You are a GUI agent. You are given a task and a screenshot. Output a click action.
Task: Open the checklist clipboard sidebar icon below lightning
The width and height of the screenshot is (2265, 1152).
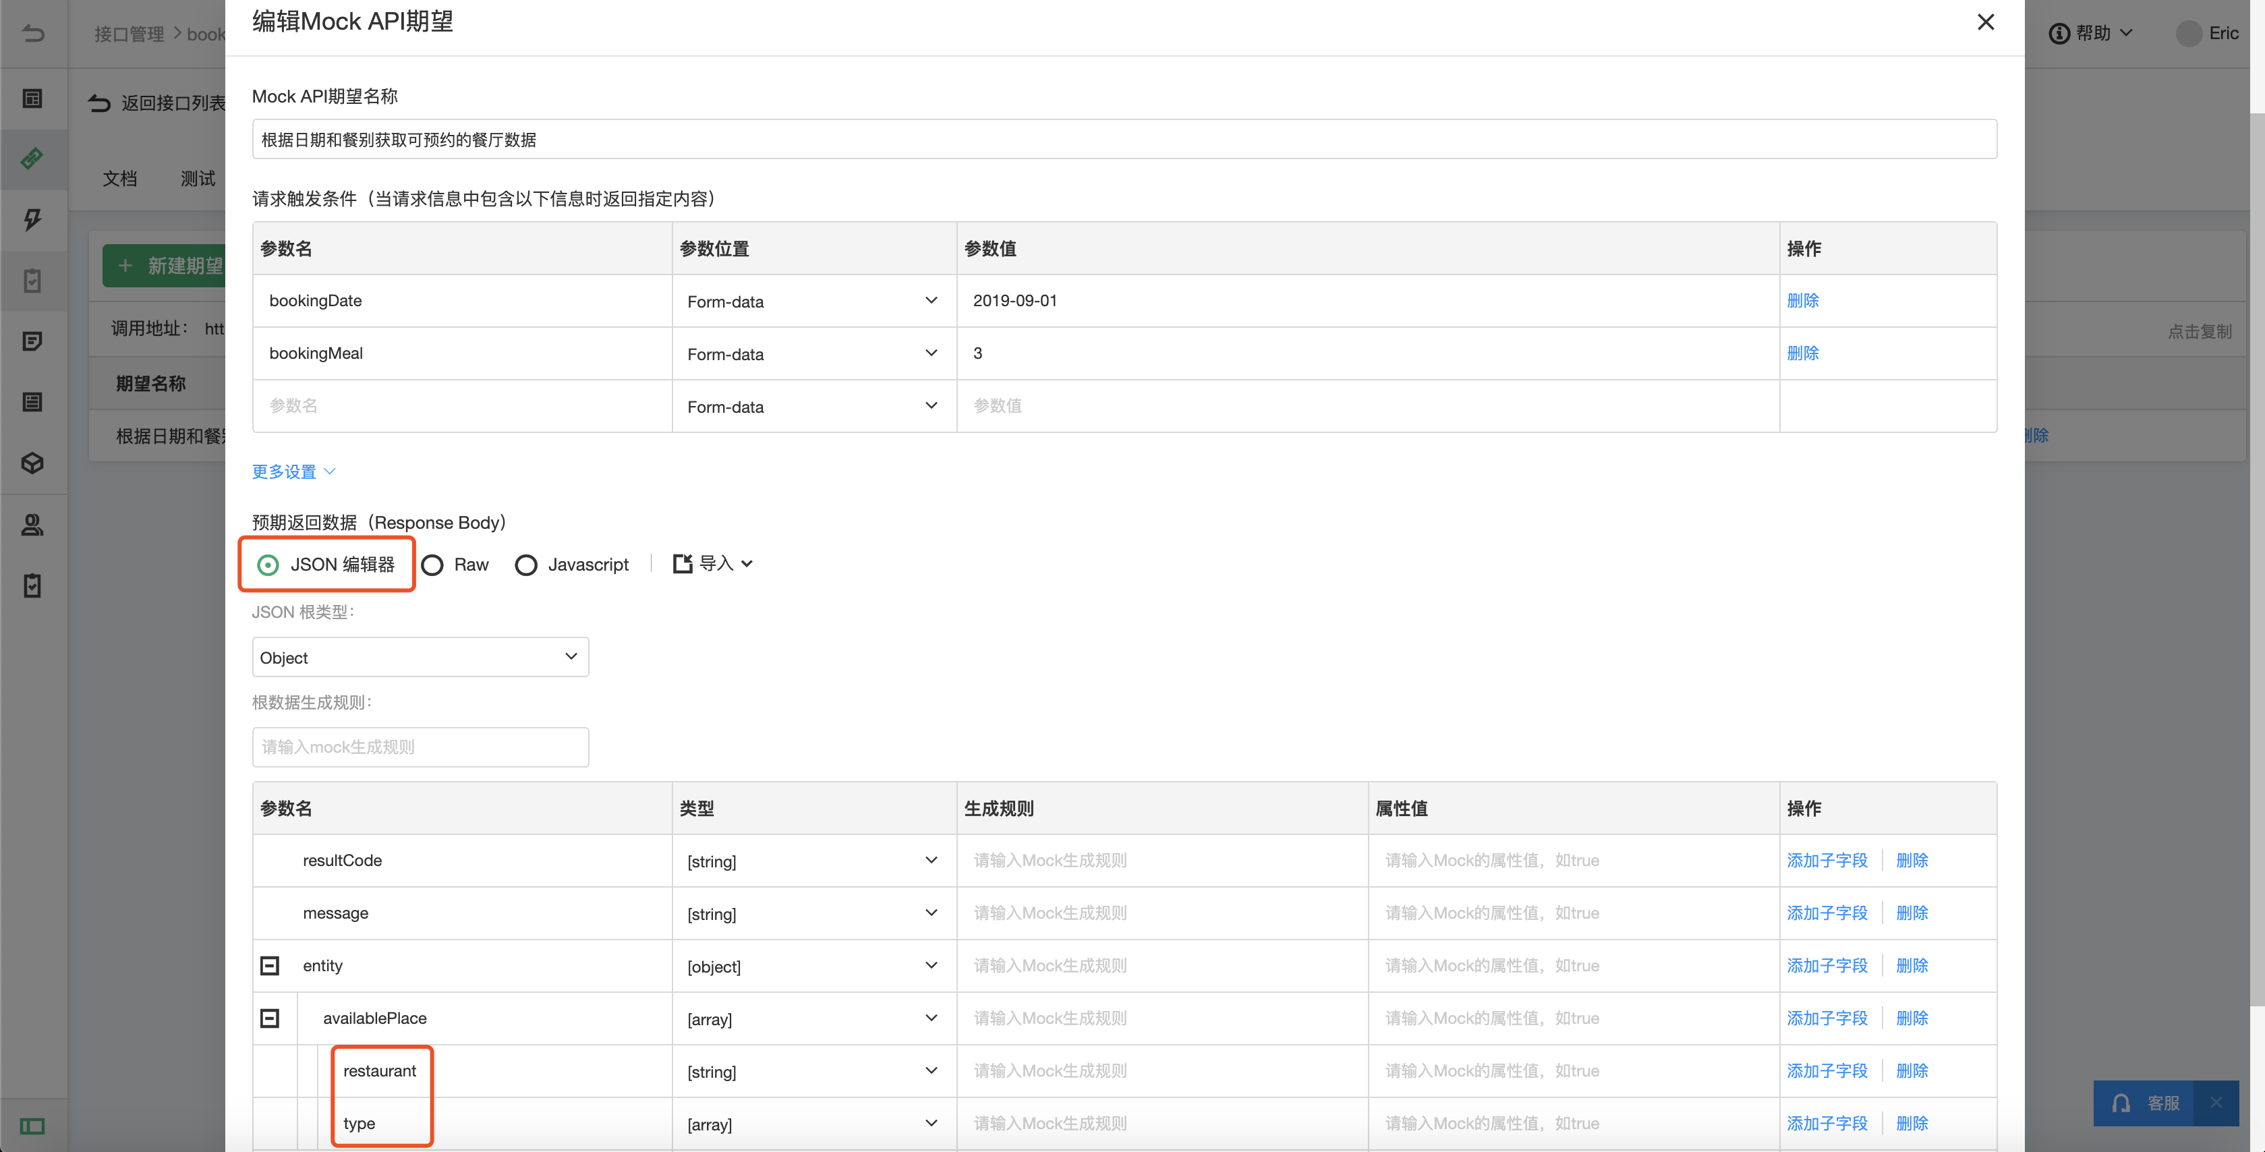click(x=32, y=281)
